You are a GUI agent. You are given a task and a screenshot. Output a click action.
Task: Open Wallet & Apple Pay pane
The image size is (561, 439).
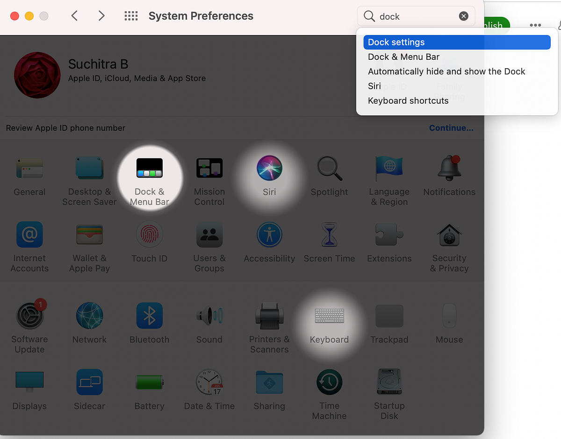pos(89,248)
